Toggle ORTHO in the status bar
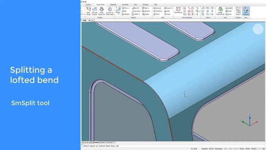 [x=236, y=149]
